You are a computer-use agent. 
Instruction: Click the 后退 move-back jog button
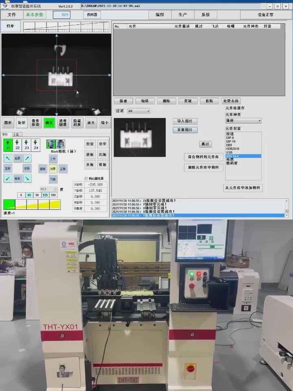(17, 158)
